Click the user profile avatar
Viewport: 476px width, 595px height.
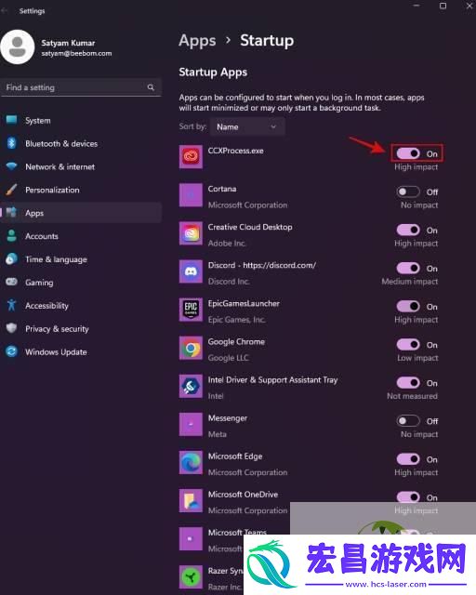pyautogui.click(x=18, y=47)
